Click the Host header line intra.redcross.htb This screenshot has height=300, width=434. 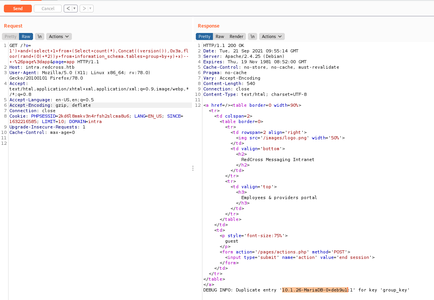(42, 67)
